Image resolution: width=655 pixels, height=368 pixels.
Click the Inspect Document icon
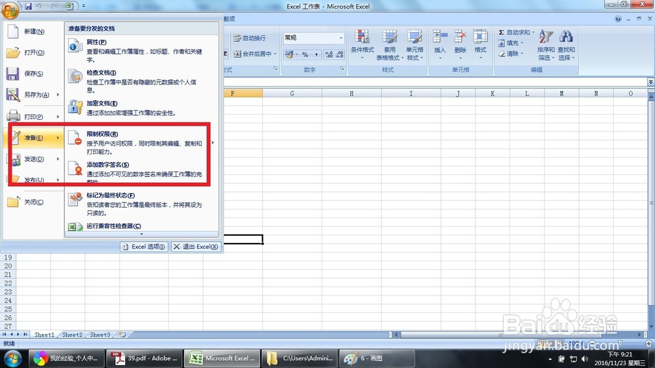point(75,77)
